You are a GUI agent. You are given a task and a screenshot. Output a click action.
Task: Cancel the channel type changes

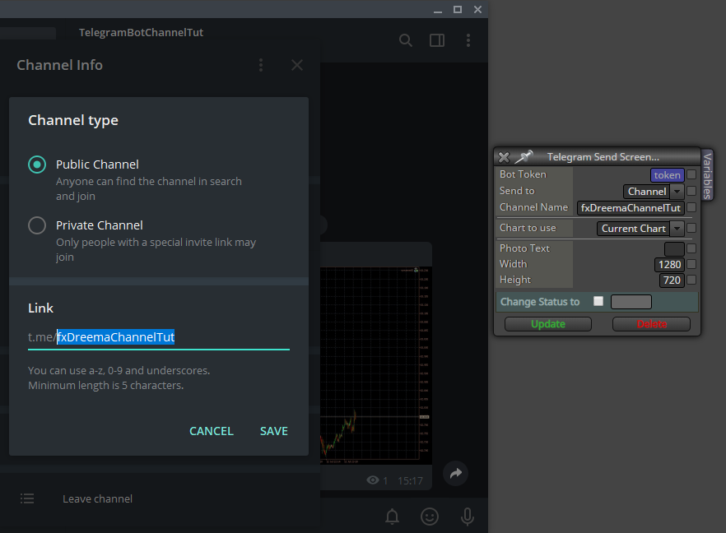212,431
